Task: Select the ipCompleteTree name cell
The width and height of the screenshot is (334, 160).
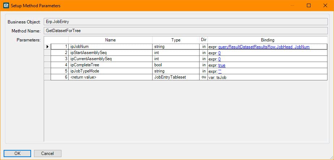Action: tap(110, 65)
